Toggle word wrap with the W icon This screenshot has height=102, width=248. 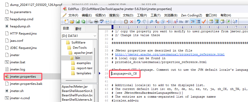click(x=187, y=22)
